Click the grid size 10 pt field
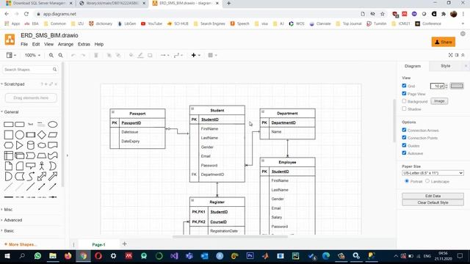470x264 pixels. [x=437, y=87]
